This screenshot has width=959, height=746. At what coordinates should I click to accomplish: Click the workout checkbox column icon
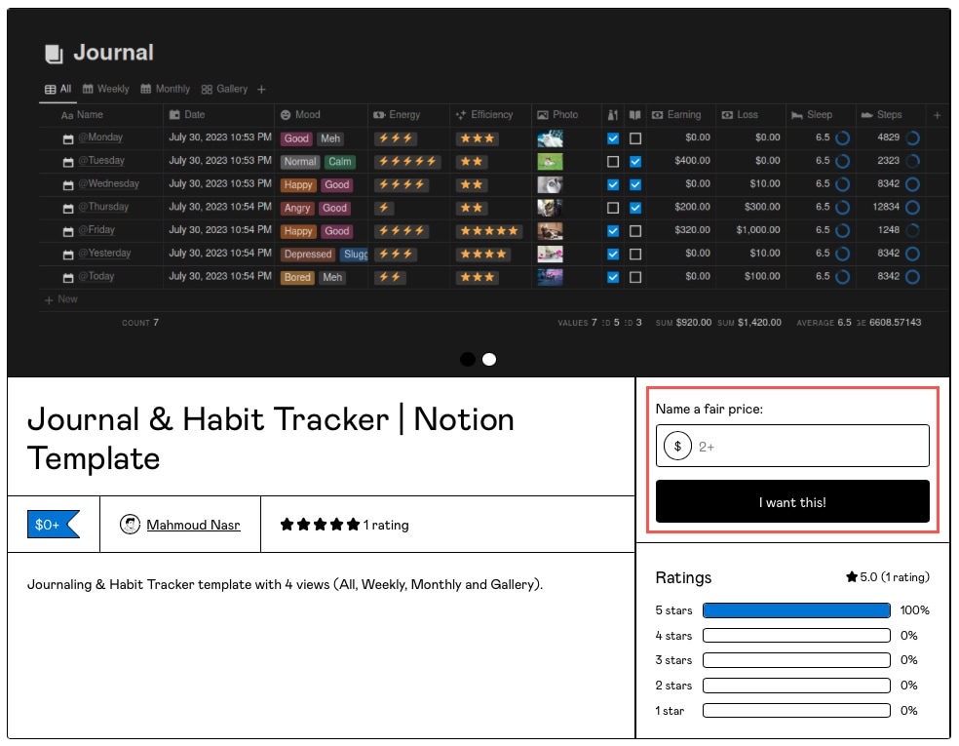(613, 115)
